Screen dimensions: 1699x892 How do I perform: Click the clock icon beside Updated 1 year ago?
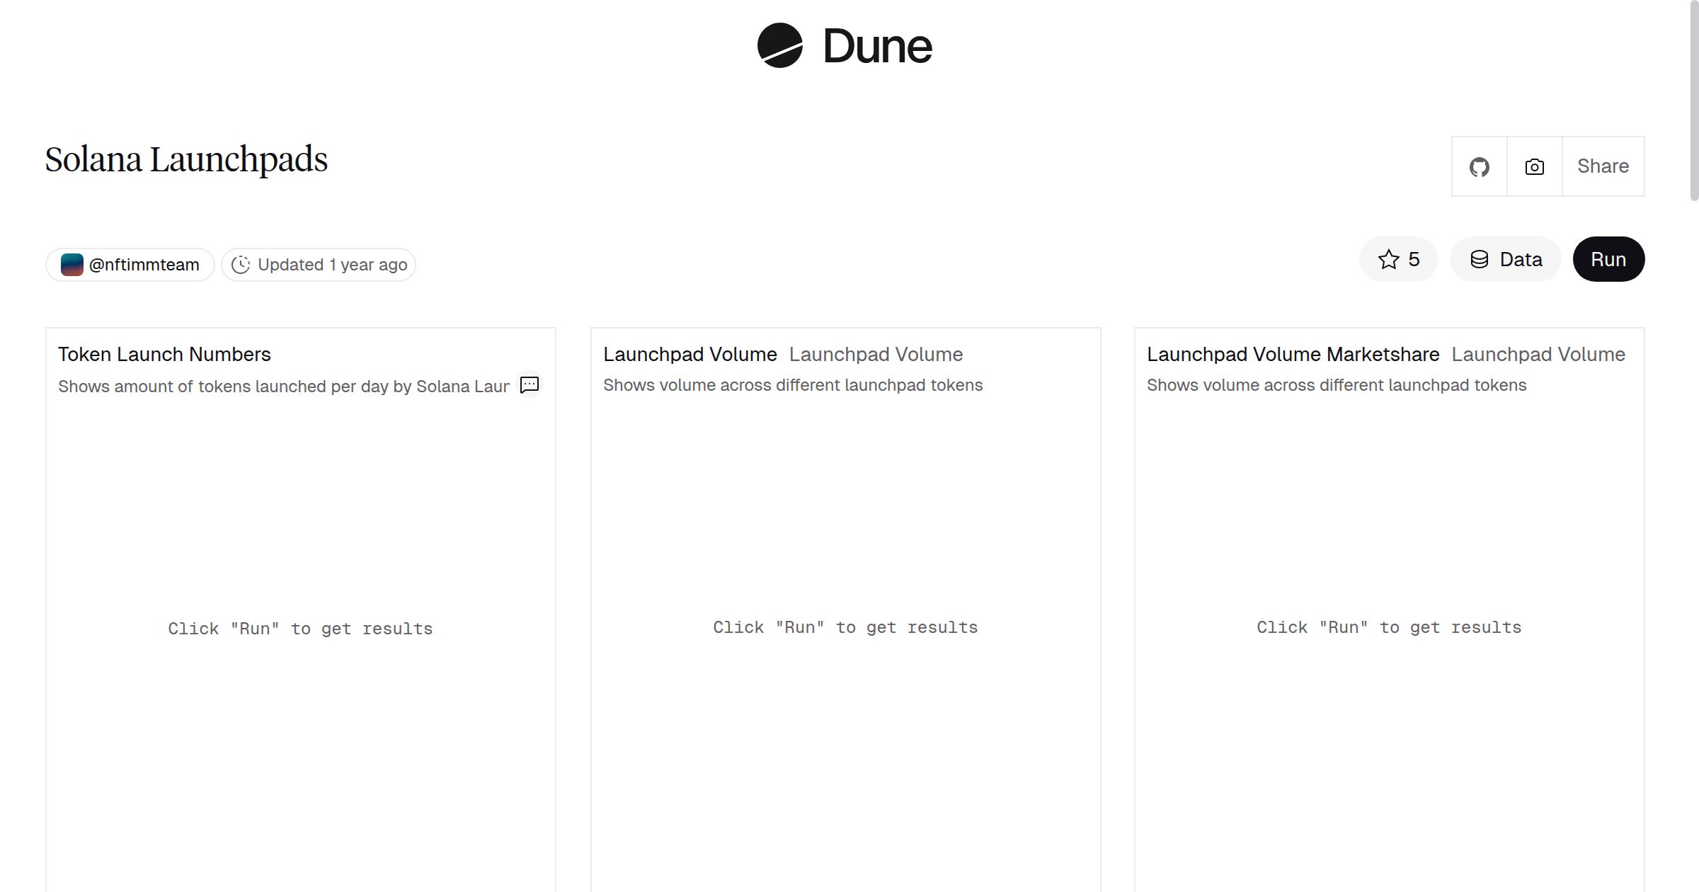pyautogui.click(x=241, y=264)
